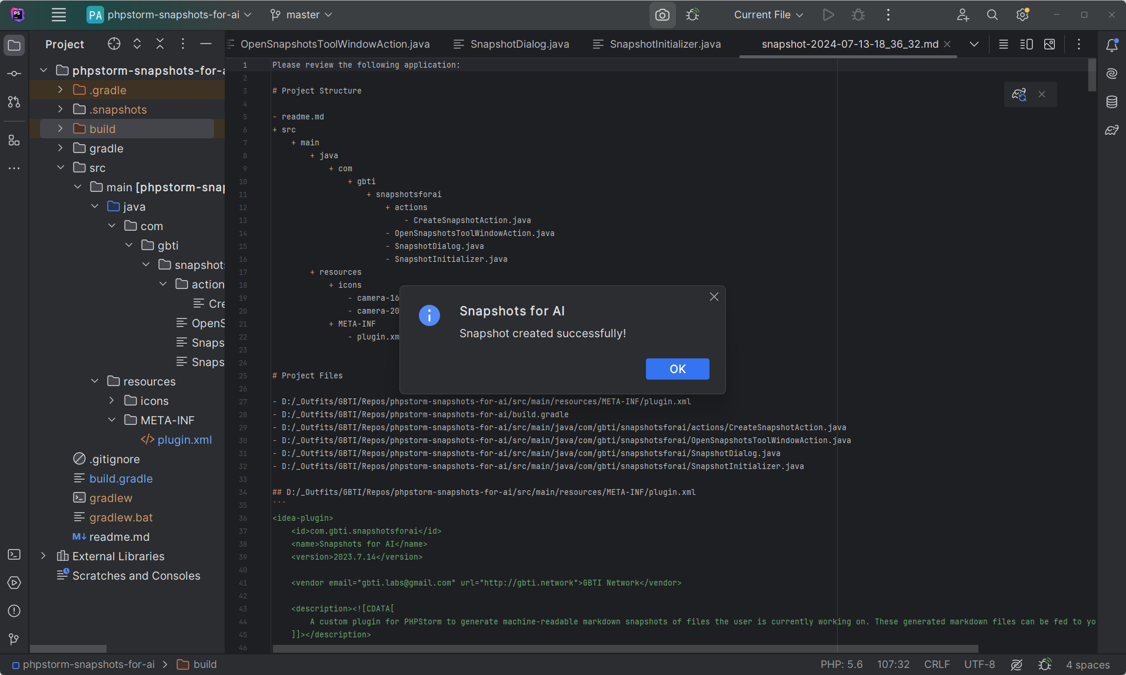
Task: Click the editor horizontal scrollbar
Action: [x=625, y=649]
